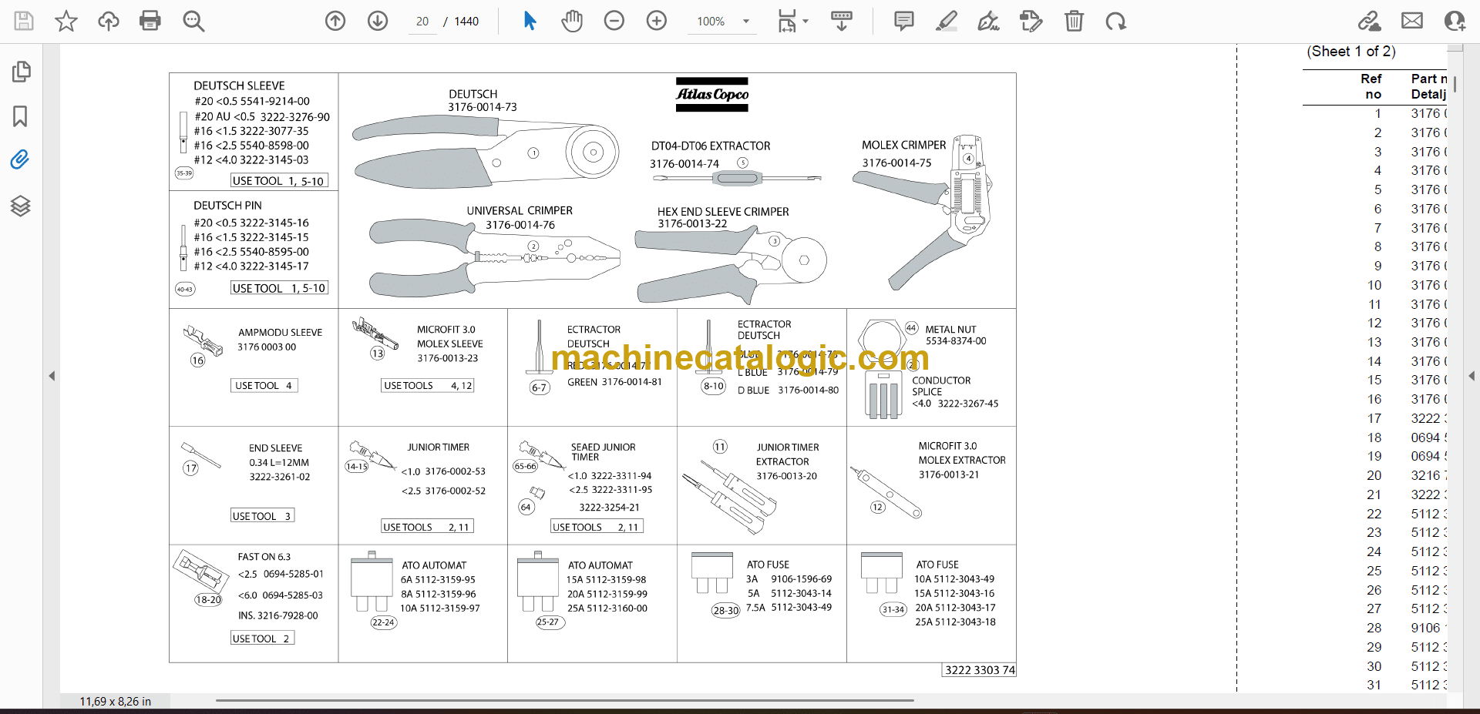The width and height of the screenshot is (1480, 714).
Task: Rotate the page view
Action: tap(1115, 21)
